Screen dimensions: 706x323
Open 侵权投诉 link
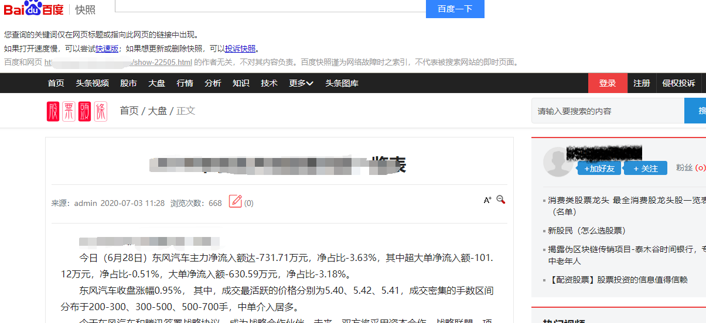[678, 83]
